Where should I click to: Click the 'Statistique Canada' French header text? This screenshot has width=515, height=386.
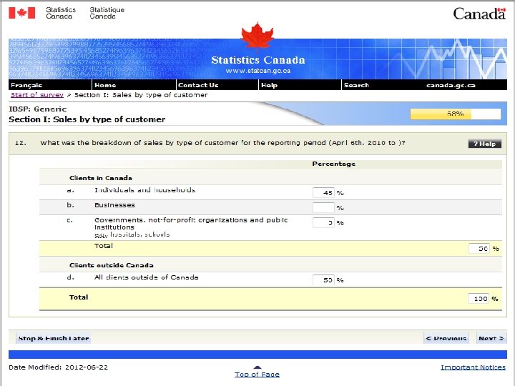pos(107,13)
